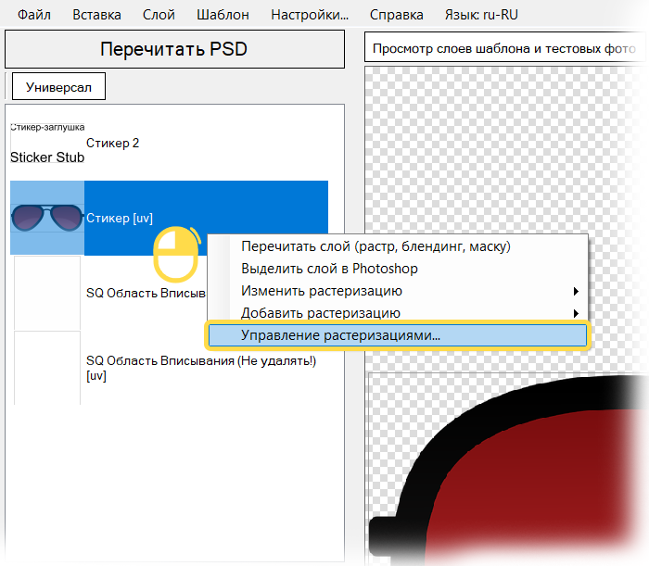Select the Стикер 2 layer name
Image resolution: width=649 pixels, height=566 pixels.
112,144
